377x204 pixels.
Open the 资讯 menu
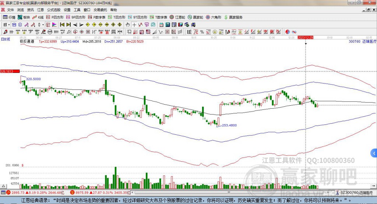pos(30,10)
